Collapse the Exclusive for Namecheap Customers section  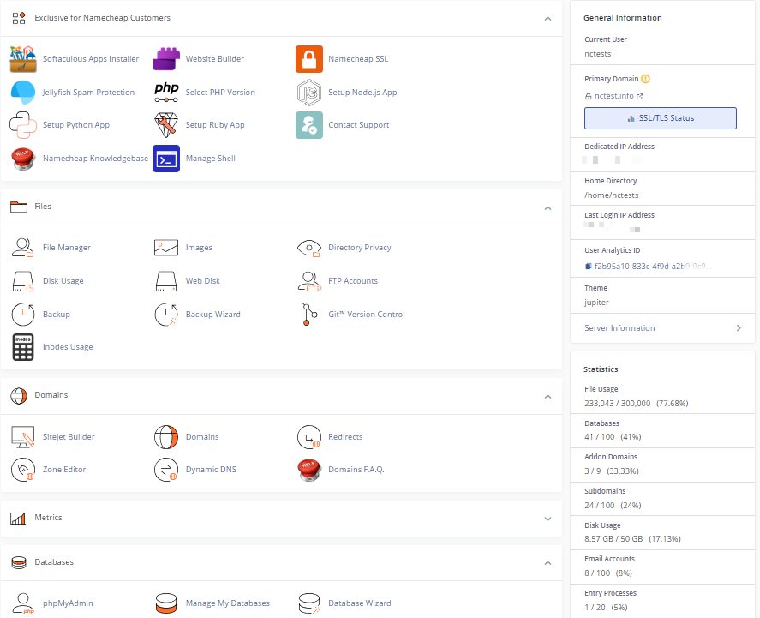click(x=548, y=18)
